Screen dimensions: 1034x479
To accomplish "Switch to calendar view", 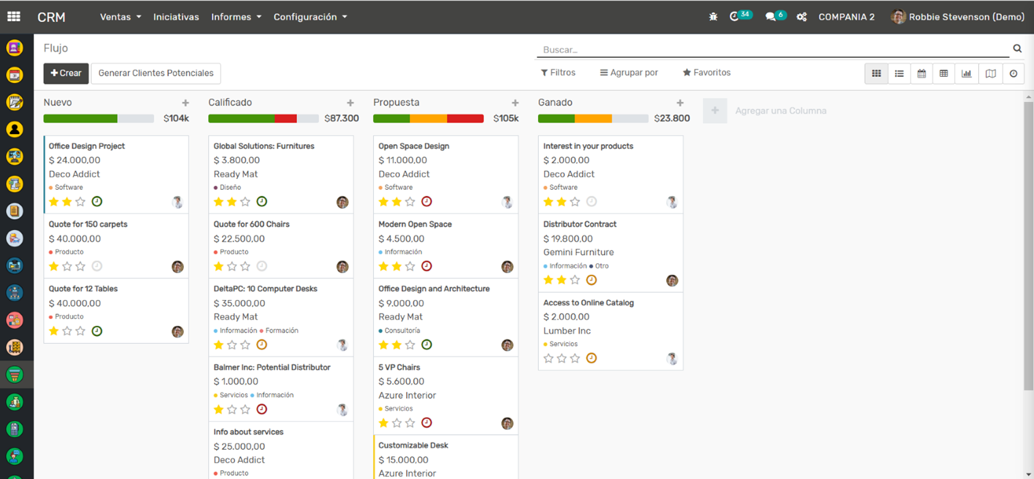I will tap(922, 73).
